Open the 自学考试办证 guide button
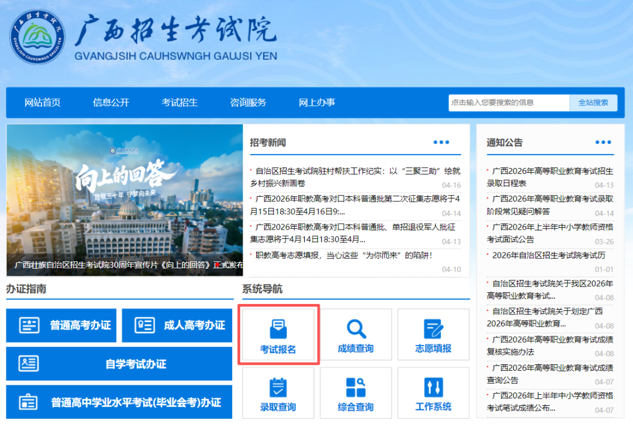Image resolution: width=633 pixels, height=424 pixels. 119,364
